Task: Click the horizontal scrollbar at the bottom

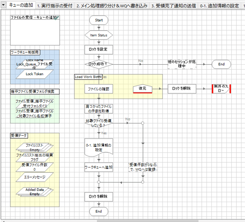Action: [x=147, y=221]
